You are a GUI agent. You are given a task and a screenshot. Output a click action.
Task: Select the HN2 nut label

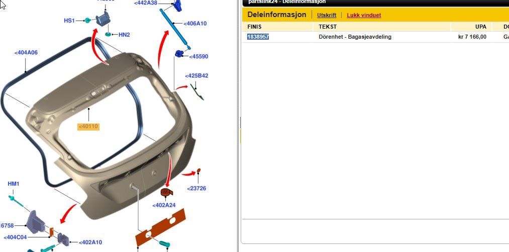[124, 35]
